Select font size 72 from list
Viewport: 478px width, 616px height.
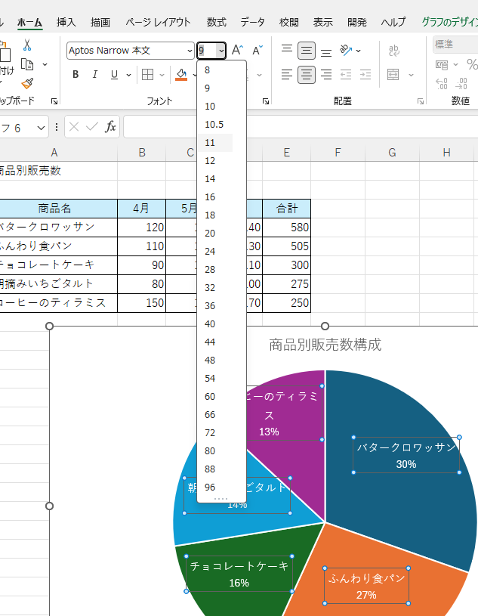(x=210, y=433)
